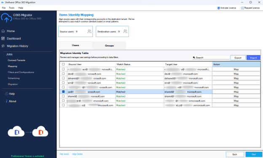Click the Import button

click(x=253, y=58)
